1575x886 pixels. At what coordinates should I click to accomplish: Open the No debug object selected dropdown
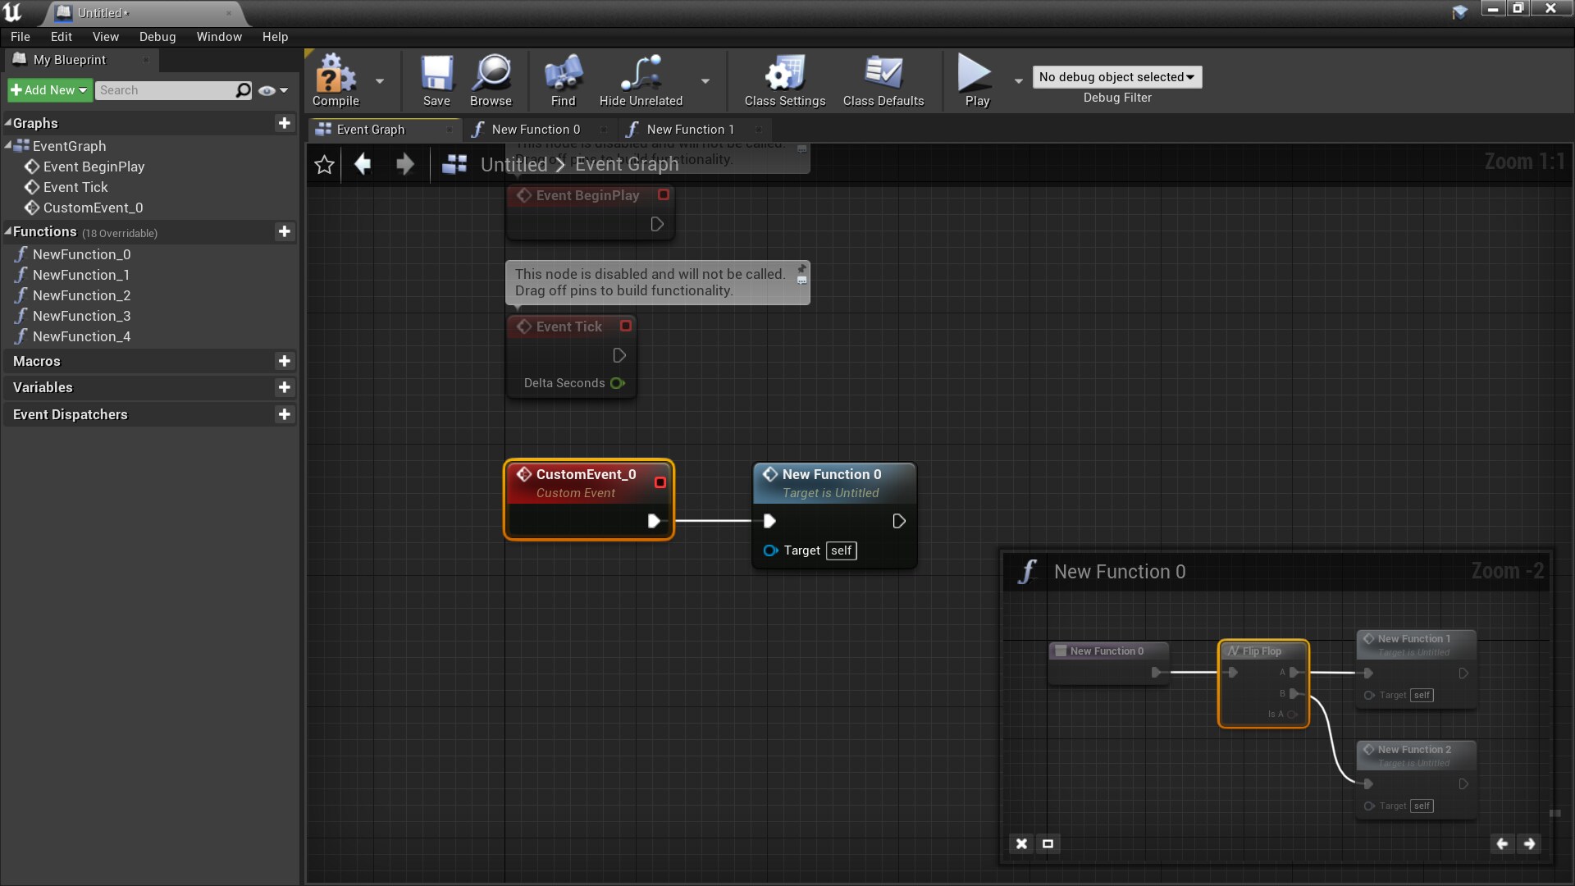1116,76
